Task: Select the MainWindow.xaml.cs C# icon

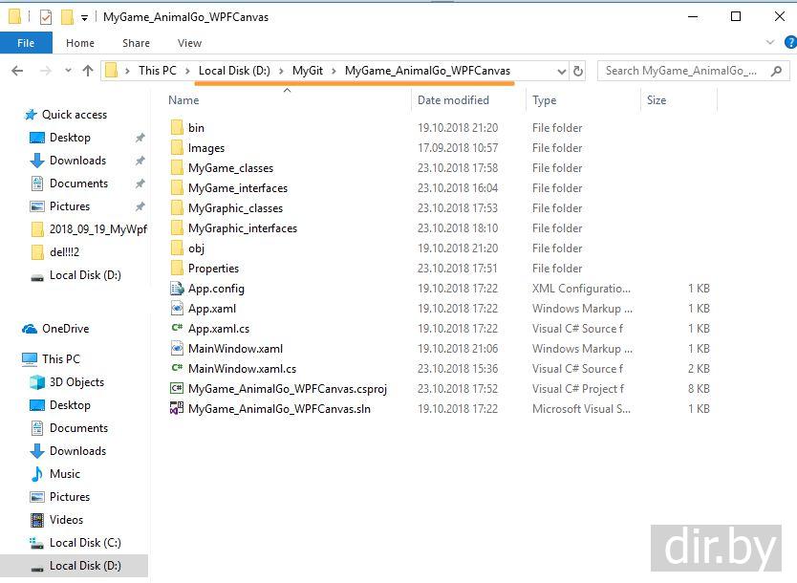Action: click(177, 368)
